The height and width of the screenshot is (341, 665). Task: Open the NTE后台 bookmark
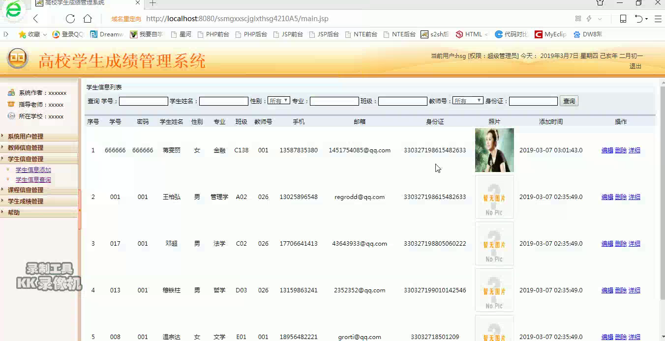pyautogui.click(x=400, y=34)
